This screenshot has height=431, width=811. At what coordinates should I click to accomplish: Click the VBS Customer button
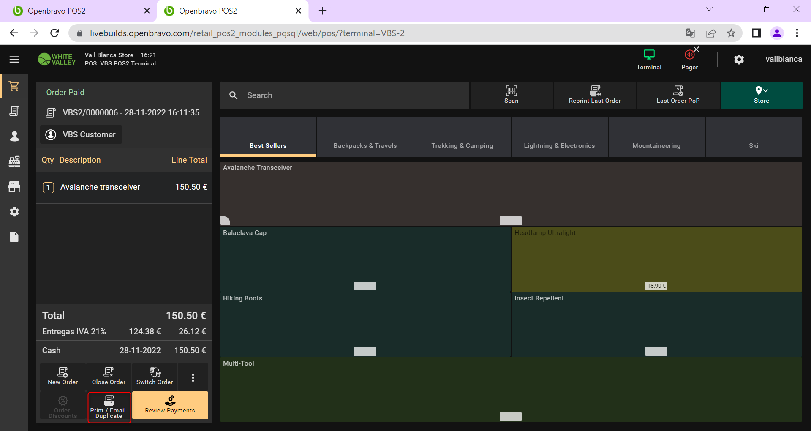(x=82, y=135)
